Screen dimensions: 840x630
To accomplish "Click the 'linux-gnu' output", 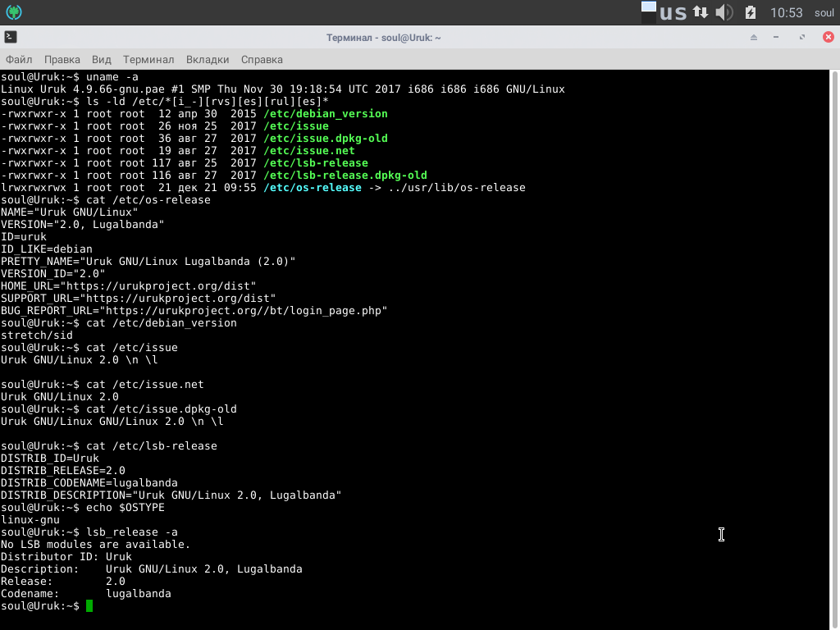I will click(x=30, y=519).
